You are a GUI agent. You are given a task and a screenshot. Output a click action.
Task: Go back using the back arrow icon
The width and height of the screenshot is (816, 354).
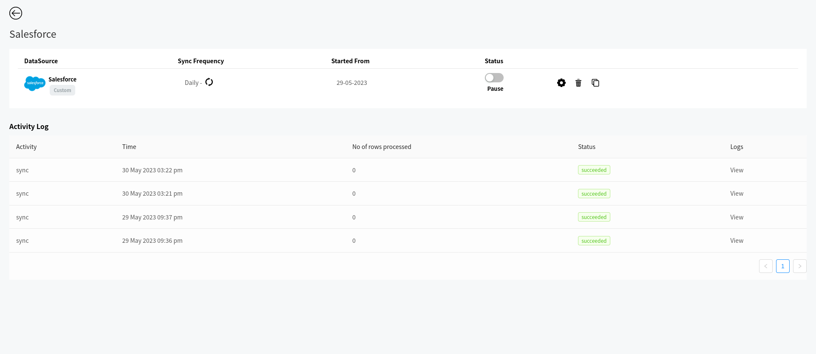16,13
